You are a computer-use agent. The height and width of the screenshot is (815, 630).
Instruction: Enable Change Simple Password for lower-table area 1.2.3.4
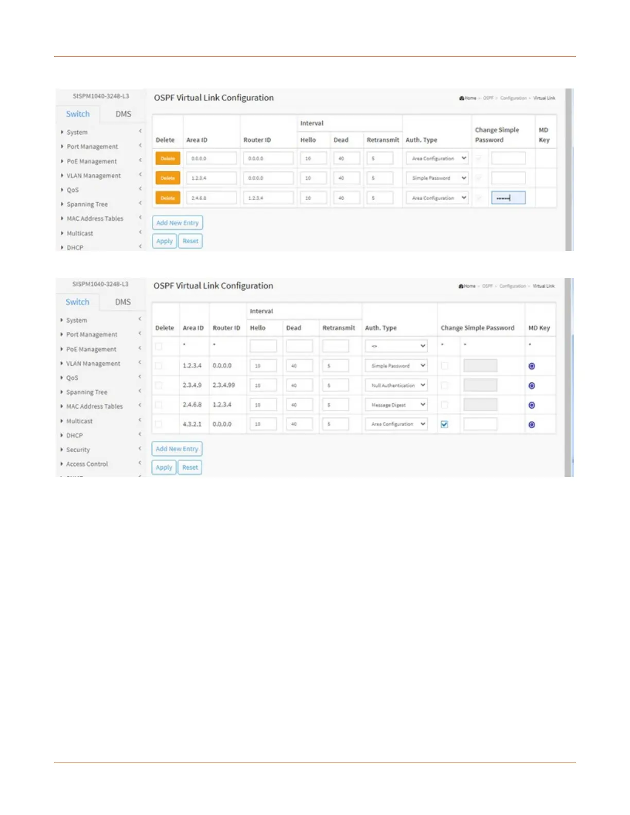click(445, 366)
